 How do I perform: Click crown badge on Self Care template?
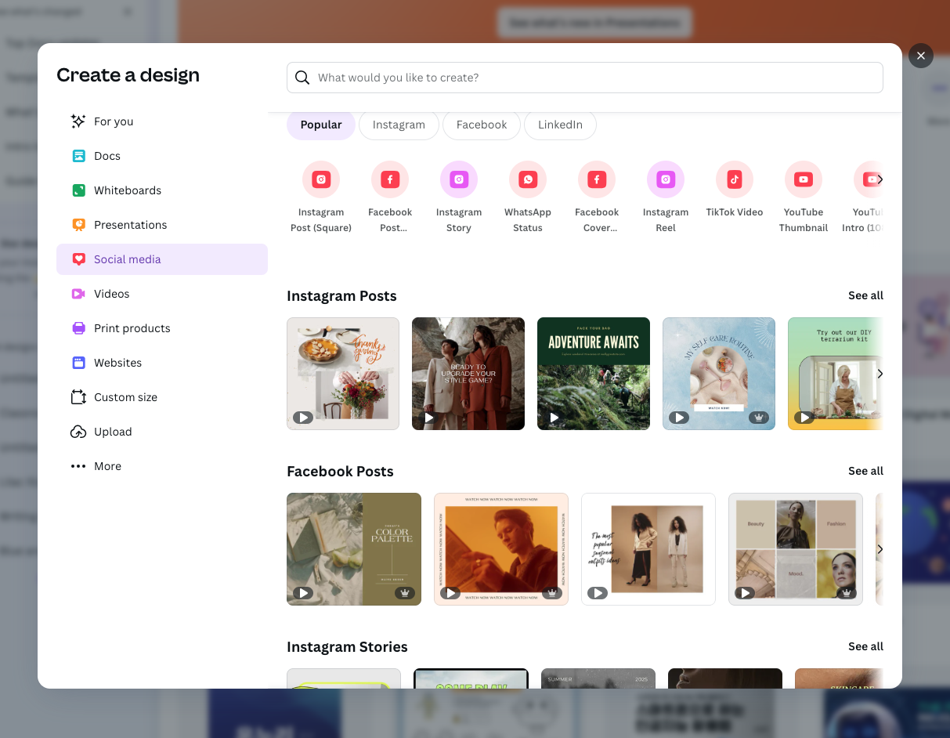click(x=758, y=418)
